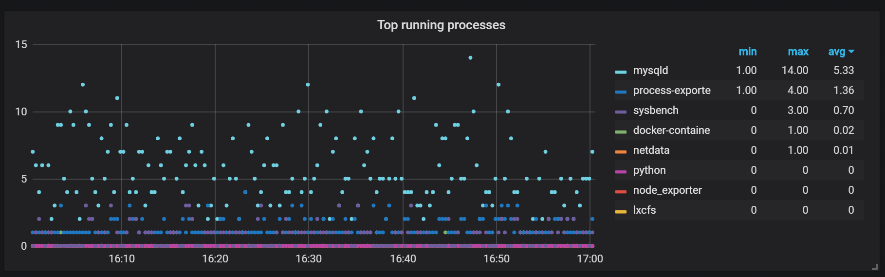Open color picker for sysbench series
The width and height of the screenshot is (885, 277).
621,111
